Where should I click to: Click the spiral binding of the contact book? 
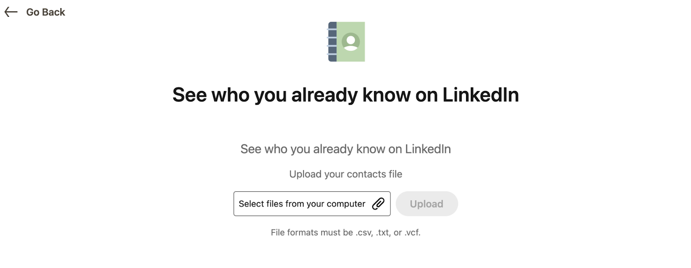click(x=332, y=42)
